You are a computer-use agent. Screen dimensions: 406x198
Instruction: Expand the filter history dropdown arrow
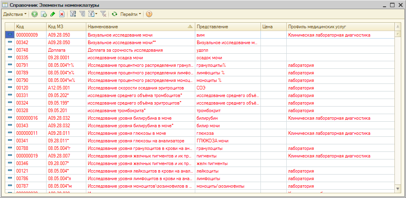(x=96, y=14)
